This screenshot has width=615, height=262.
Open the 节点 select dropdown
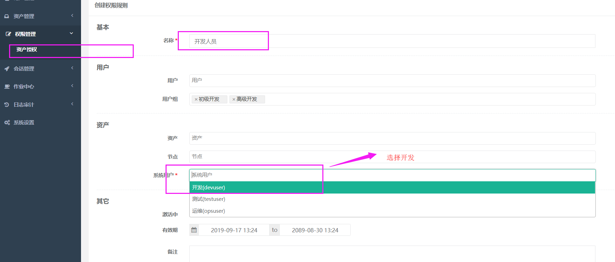[392, 157]
